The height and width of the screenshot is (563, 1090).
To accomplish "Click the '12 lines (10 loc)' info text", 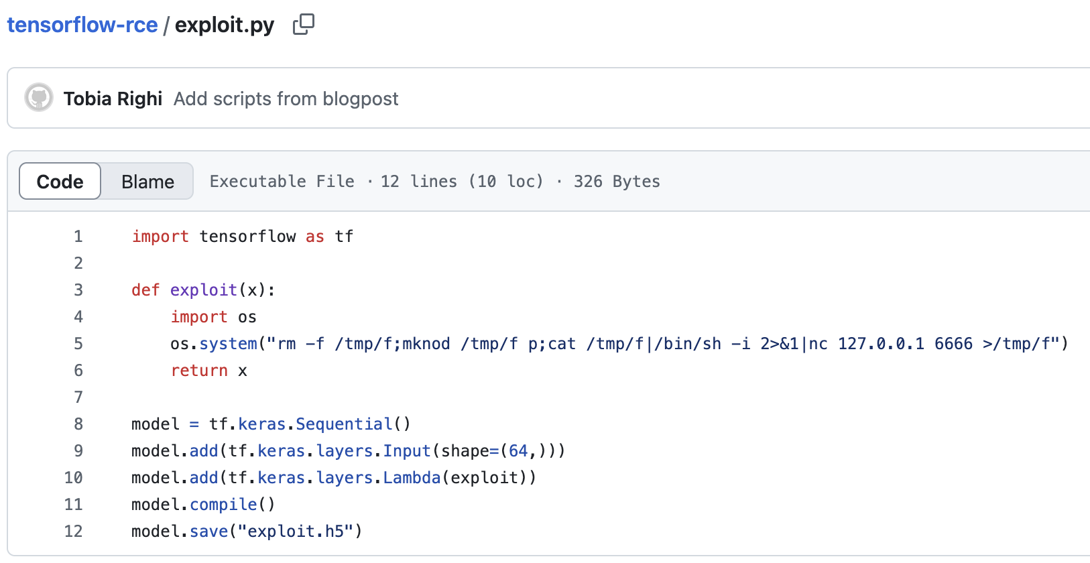I will tap(462, 181).
